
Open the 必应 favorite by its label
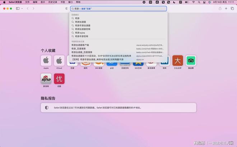pos(112,68)
